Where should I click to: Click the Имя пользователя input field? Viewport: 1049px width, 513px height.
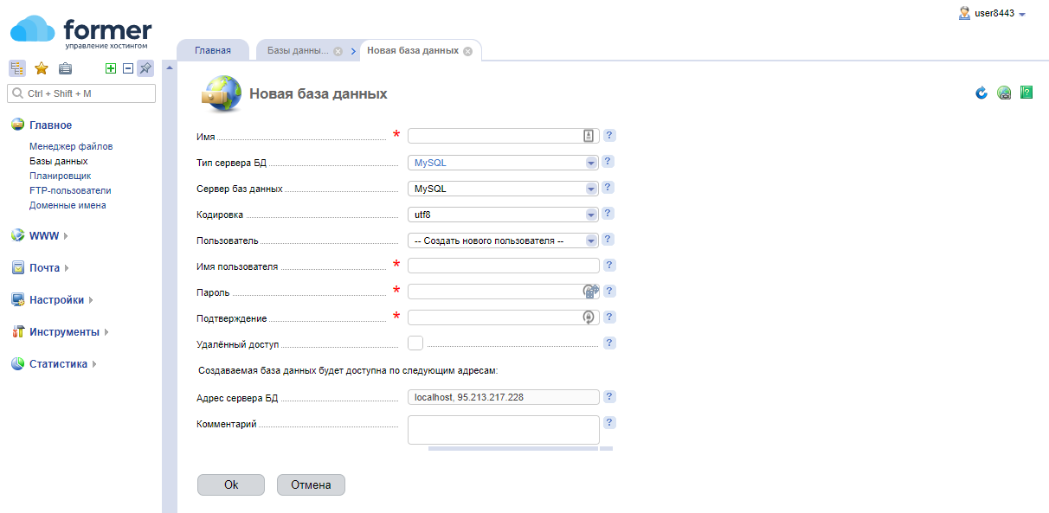(x=503, y=266)
